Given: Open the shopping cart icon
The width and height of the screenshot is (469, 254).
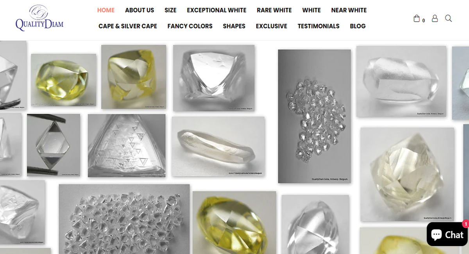Looking at the screenshot, I should 417,18.
